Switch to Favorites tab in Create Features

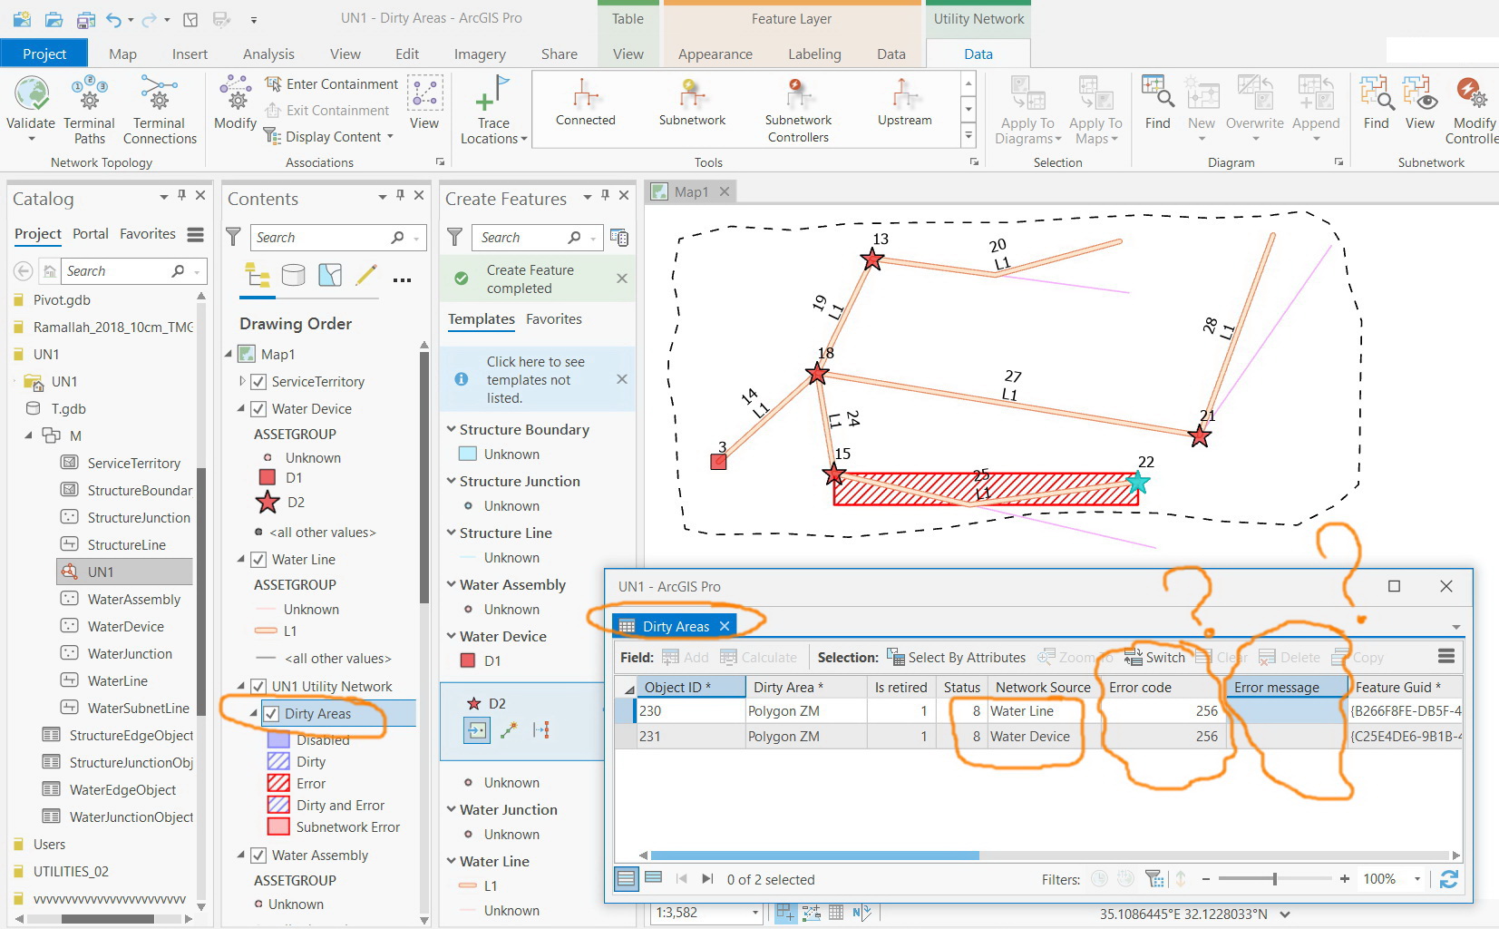click(554, 319)
